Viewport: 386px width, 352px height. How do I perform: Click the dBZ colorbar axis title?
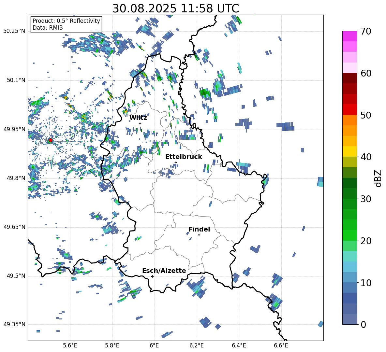click(378, 178)
